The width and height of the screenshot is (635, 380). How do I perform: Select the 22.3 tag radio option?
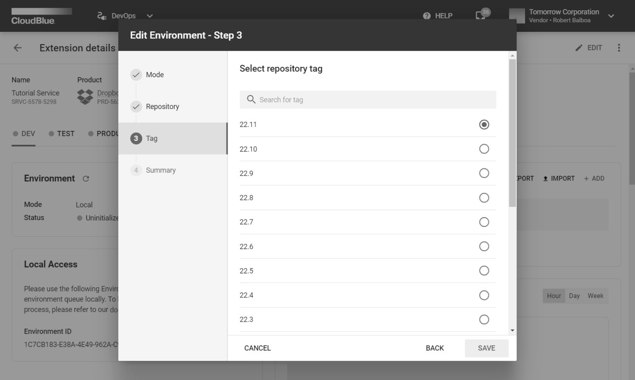484,319
